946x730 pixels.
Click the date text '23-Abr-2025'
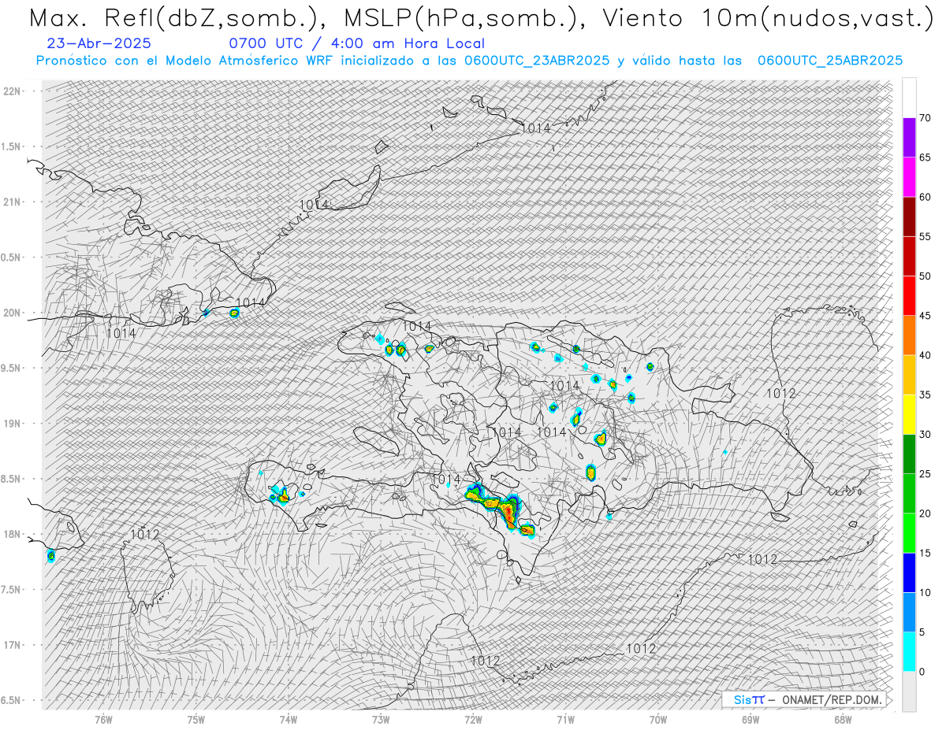point(99,43)
